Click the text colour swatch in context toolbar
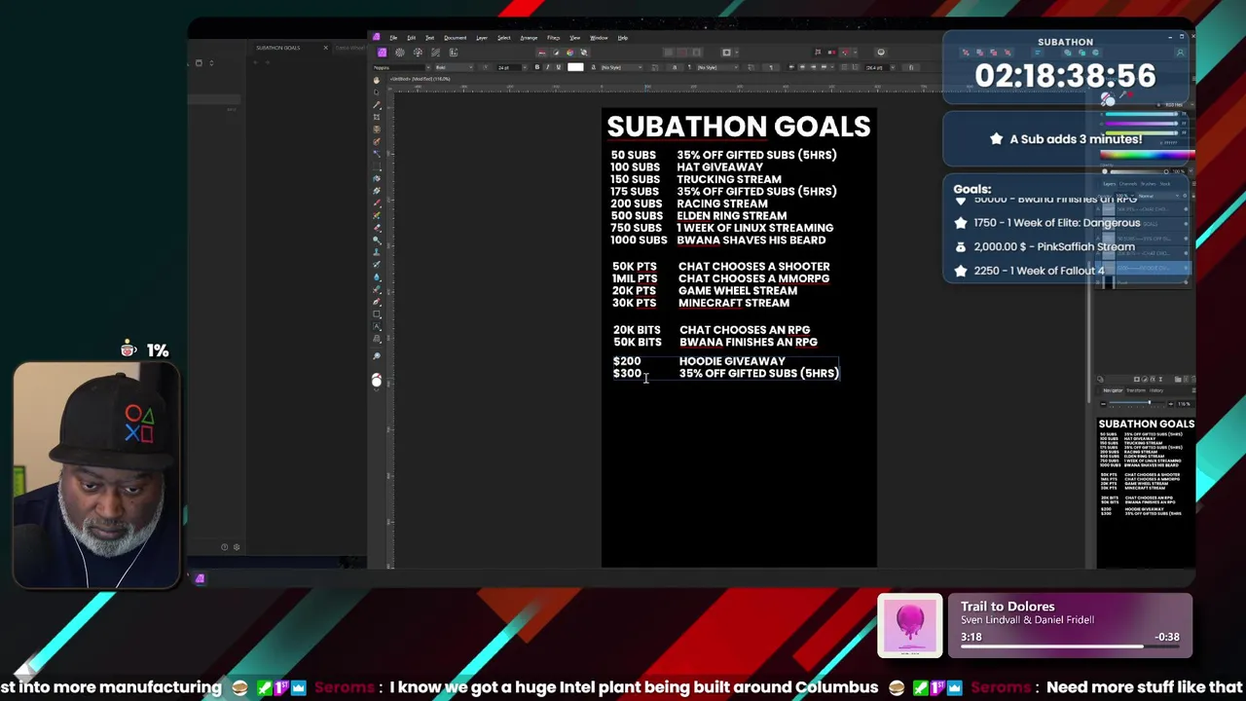This screenshot has width=1246, height=701. pos(575,67)
